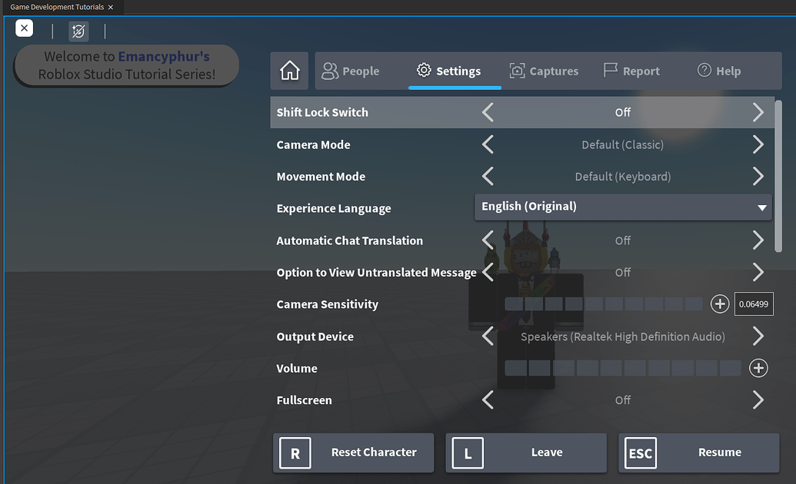Change Output Device using left chevron
This screenshot has width=796, height=484.
487,336
